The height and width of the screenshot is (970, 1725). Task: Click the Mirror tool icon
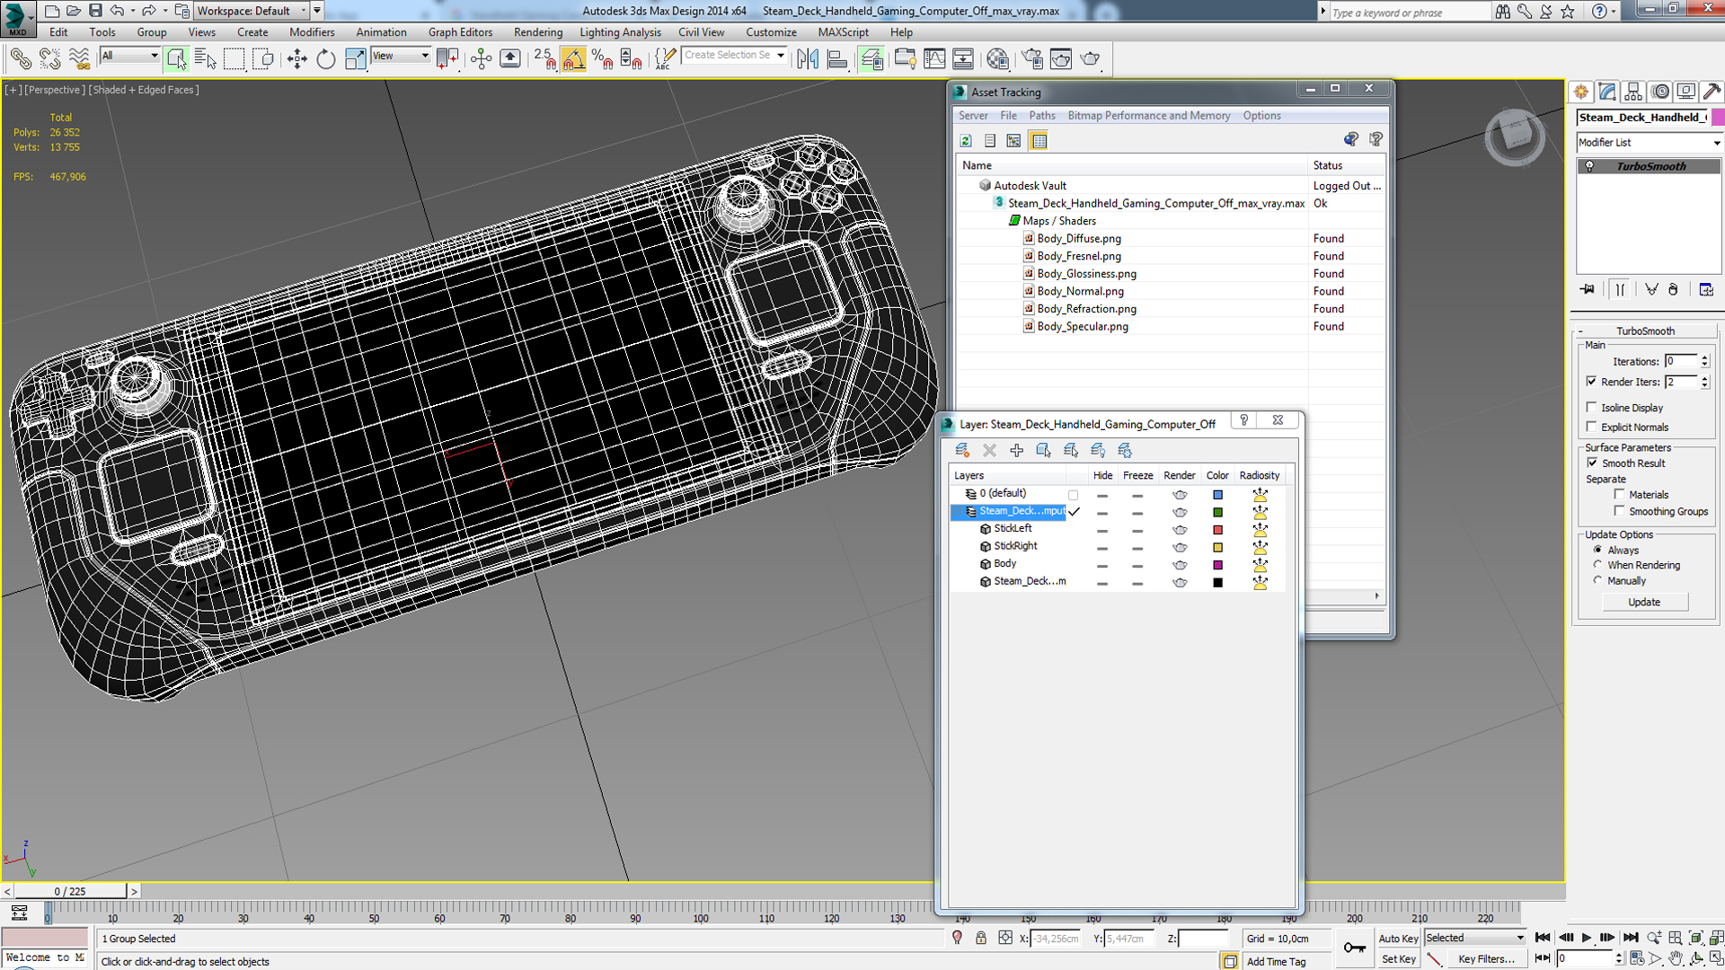click(808, 59)
